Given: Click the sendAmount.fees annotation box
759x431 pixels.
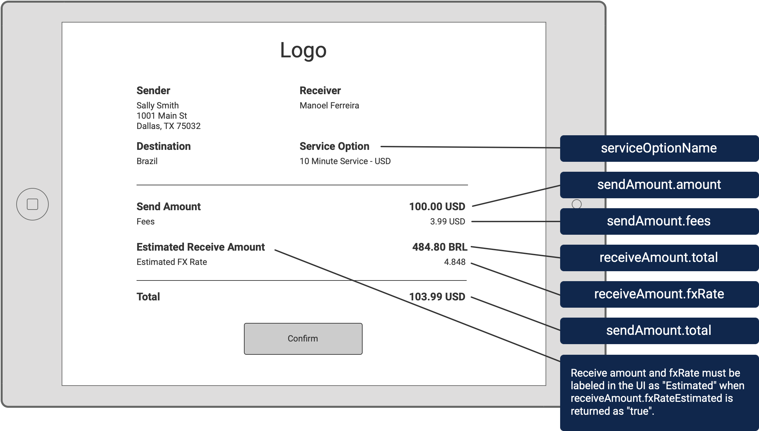Looking at the screenshot, I should 659,221.
